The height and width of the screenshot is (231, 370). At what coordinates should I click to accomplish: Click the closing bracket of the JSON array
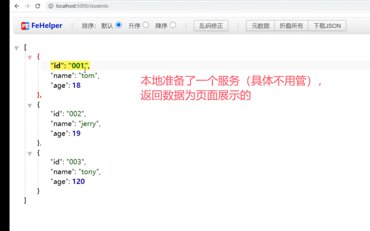pyautogui.click(x=25, y=200)
